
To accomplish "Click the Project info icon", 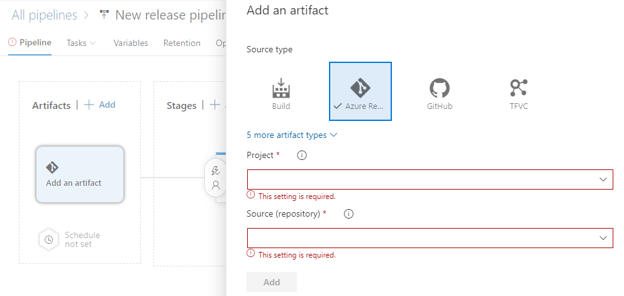I will pyautogui.click(x=302, y=156).
